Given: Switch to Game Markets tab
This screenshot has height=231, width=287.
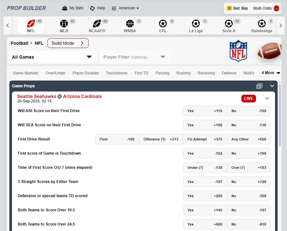Looking at the screenshot, I should [26, 73].
